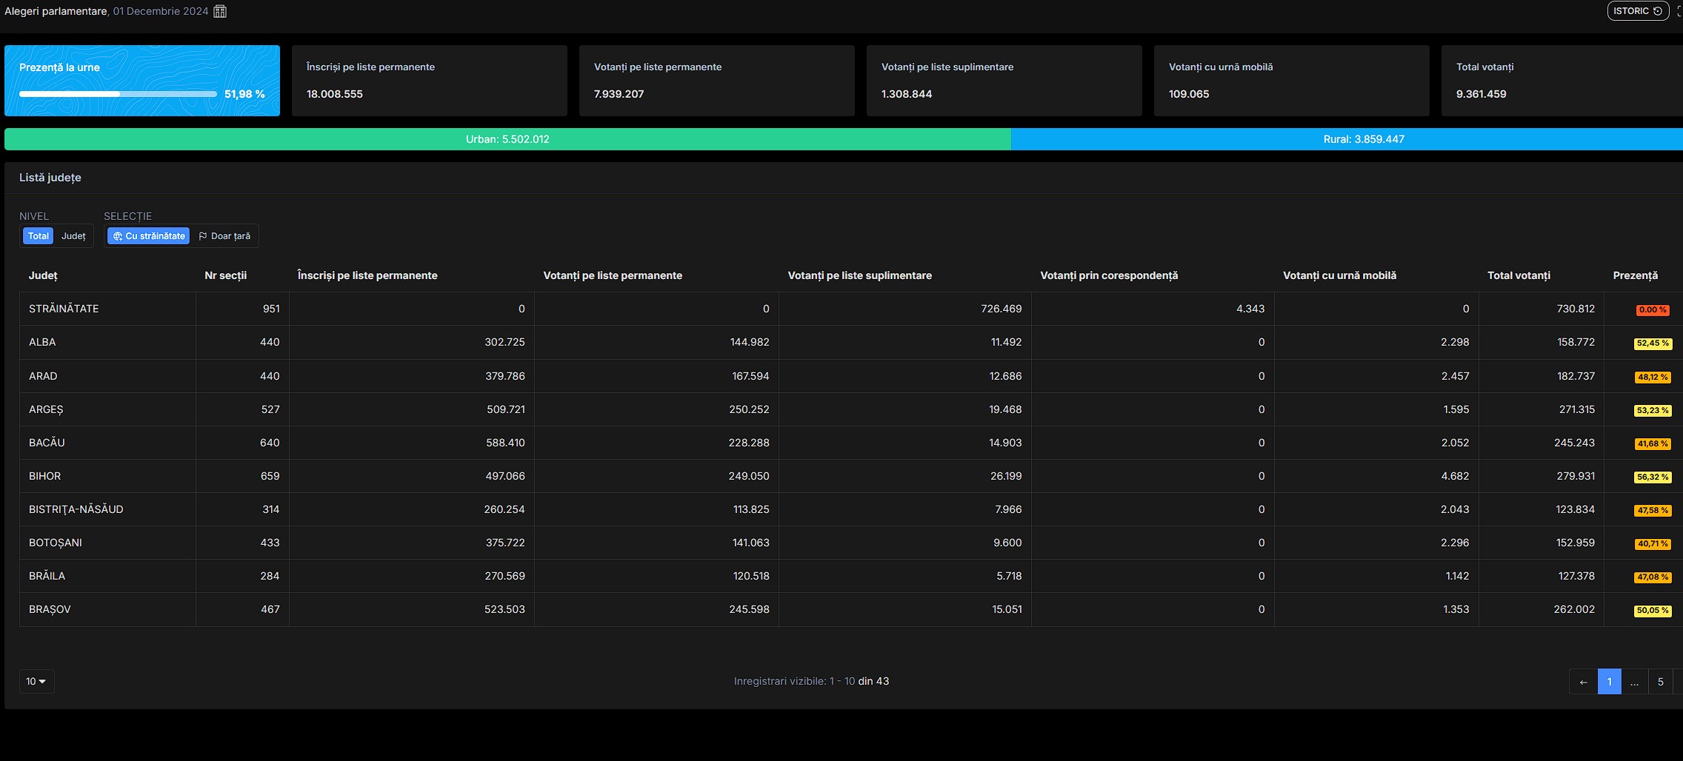This screenshot has width=1683, height=761.
Task: Select the ARAD county row
Action: [850, 376]
